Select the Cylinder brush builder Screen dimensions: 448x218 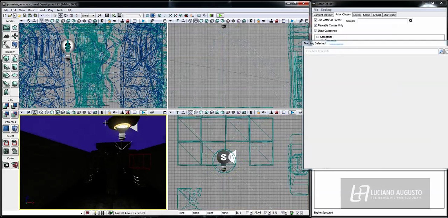(x=15, y=67)
